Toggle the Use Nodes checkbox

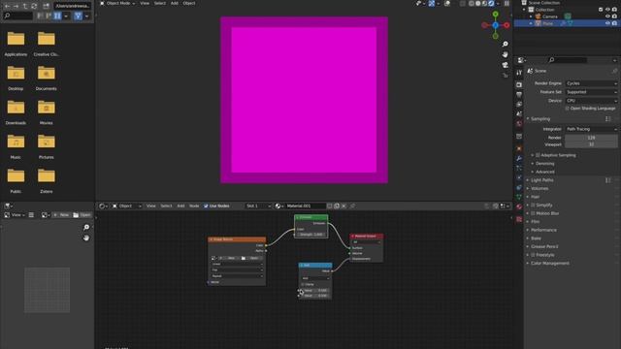tap(206, 206)
